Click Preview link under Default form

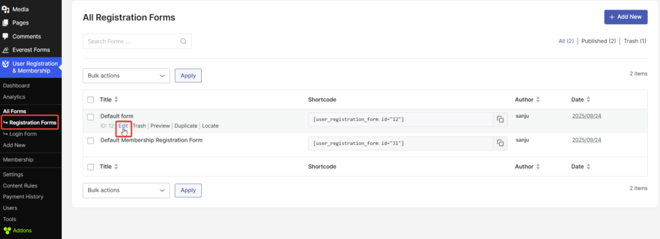(x=160, y=126)
